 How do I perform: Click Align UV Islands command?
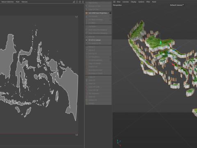click(x=98, y=63)
